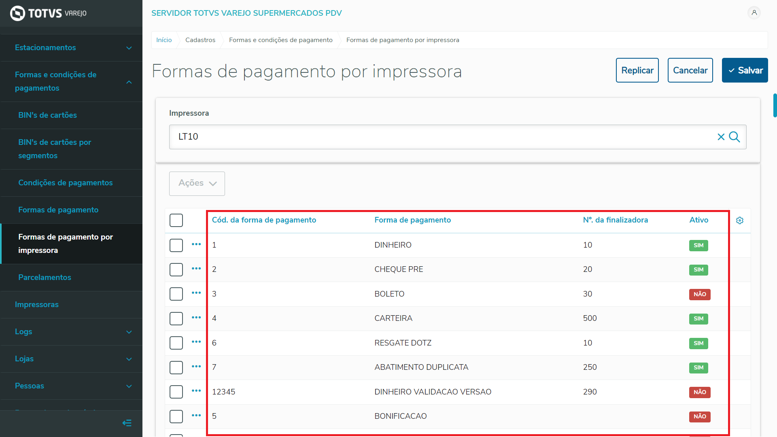The image size is (777, 437).
Task: Click the Impressora input field
Action: point(441,137)
